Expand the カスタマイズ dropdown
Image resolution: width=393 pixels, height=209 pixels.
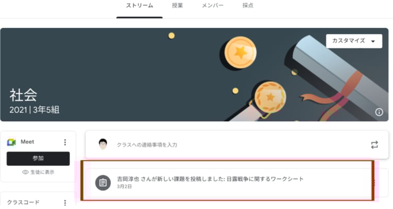354,41
